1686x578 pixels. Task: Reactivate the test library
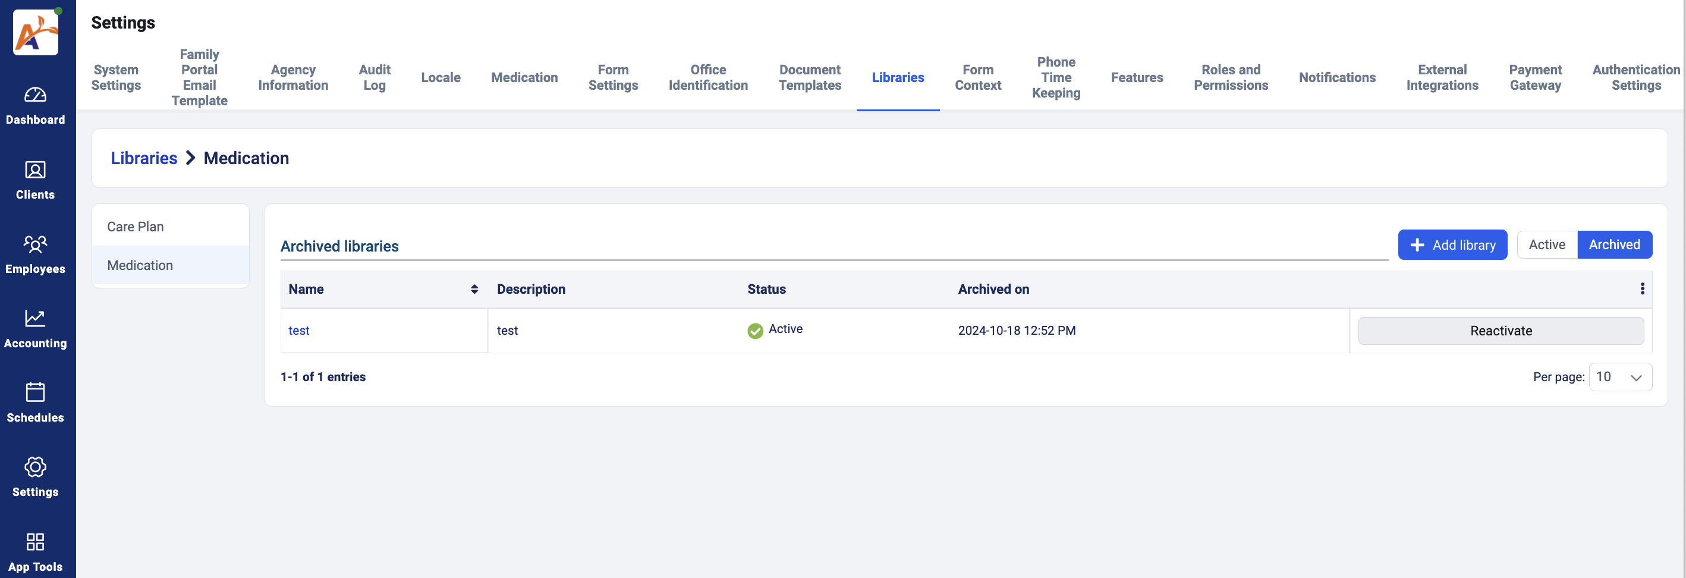[1500, 331]
